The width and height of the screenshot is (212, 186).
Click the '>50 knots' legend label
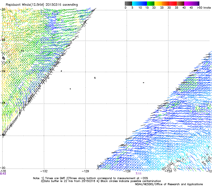pos(204,8)
